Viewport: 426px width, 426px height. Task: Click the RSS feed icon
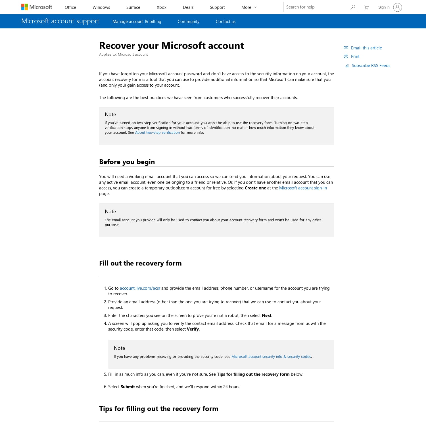(347, 66)
